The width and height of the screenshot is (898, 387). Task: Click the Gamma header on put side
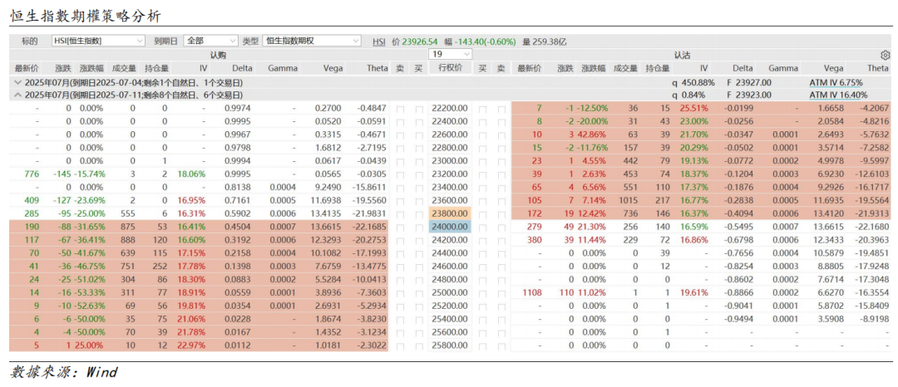point(783,68)
